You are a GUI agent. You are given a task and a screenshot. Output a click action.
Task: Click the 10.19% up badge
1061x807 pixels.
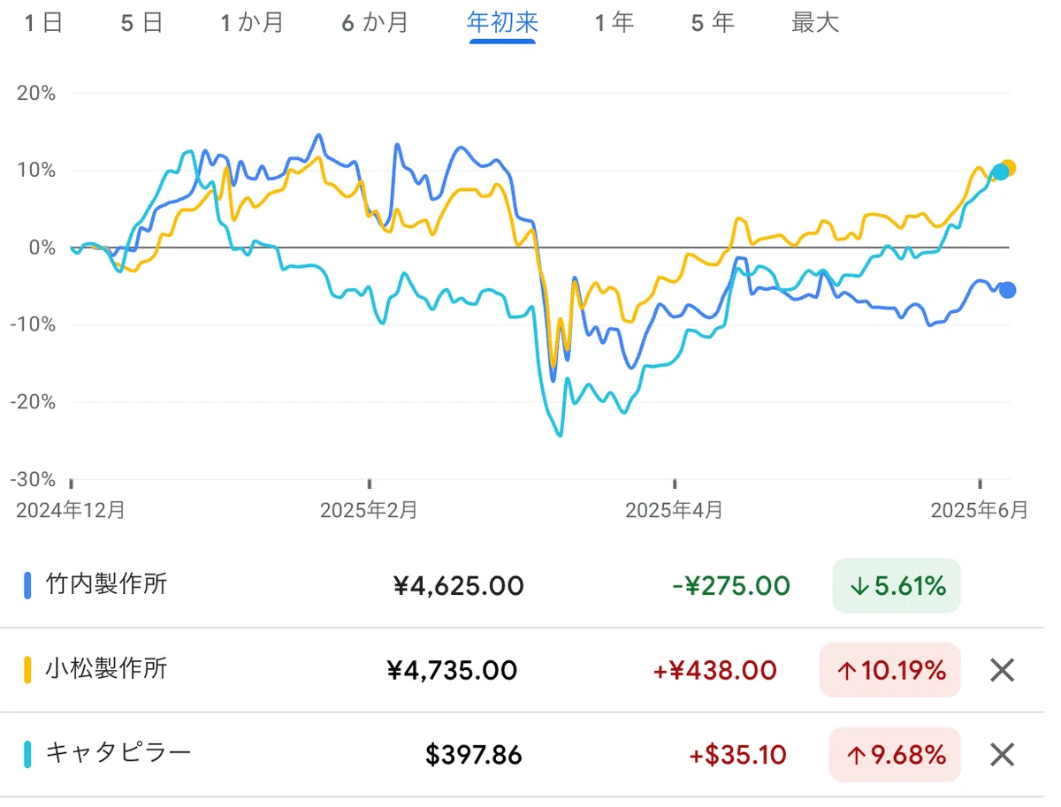(x=889, y=671)
